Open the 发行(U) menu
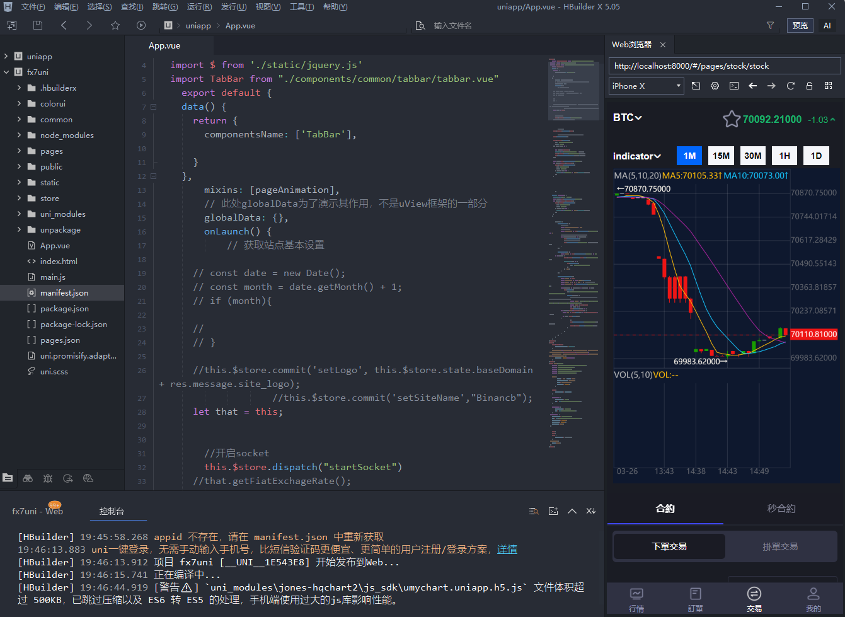 [233, 7]
